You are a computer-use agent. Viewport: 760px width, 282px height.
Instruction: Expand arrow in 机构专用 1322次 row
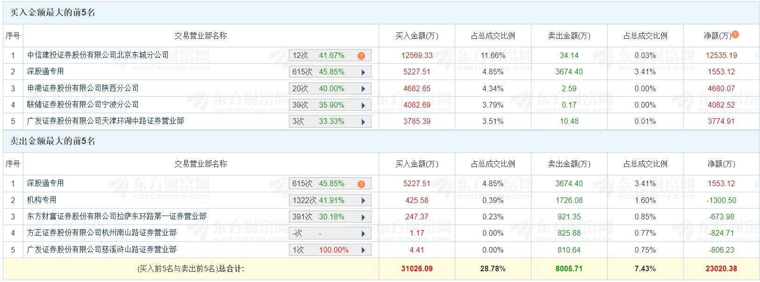363,201
